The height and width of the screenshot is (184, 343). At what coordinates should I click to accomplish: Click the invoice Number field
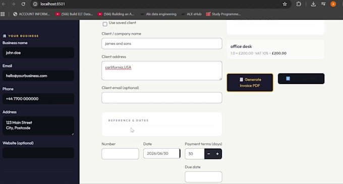(120, 154)
